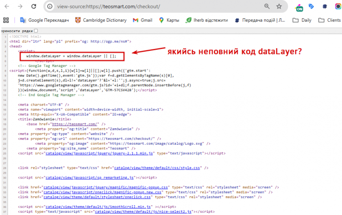
Task: View site information icon in address bar
Action: coord(50,7)
